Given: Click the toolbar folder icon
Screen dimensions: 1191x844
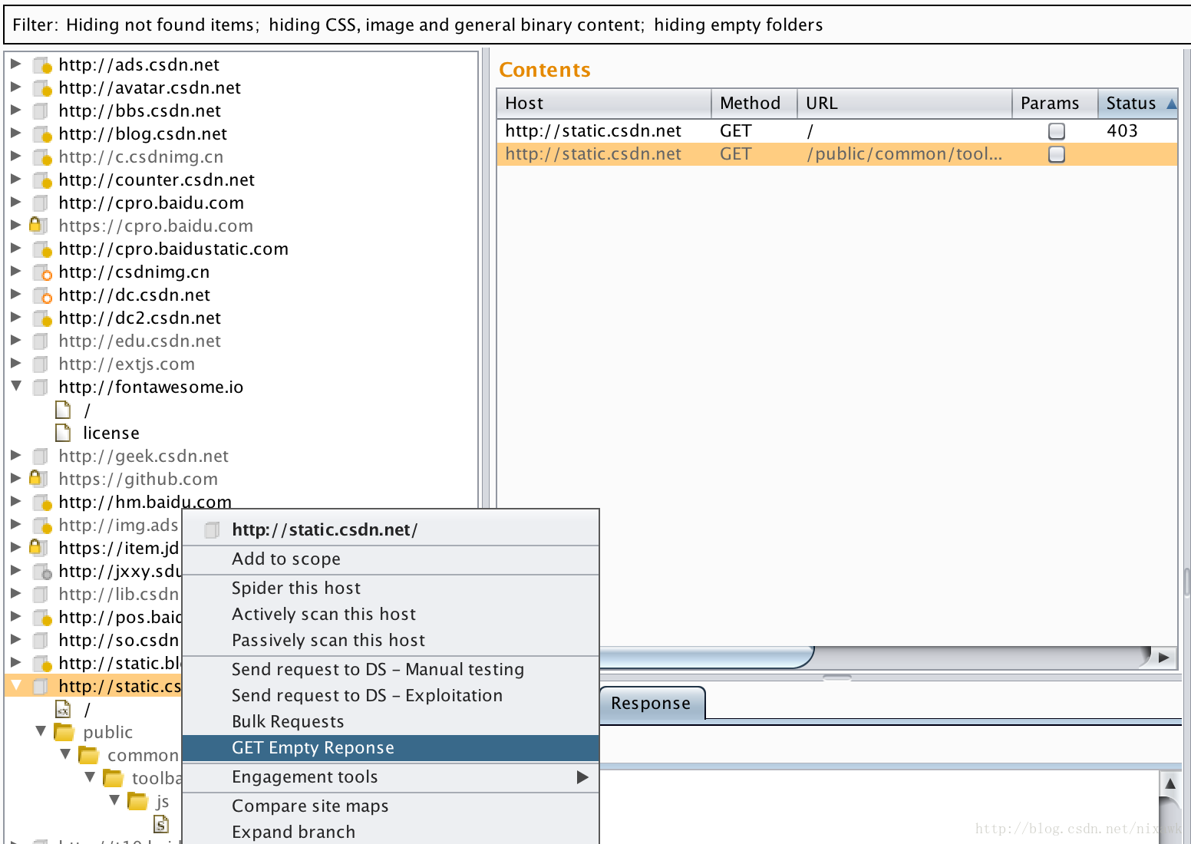Looking at the screenshot, I should click(113, 778).
